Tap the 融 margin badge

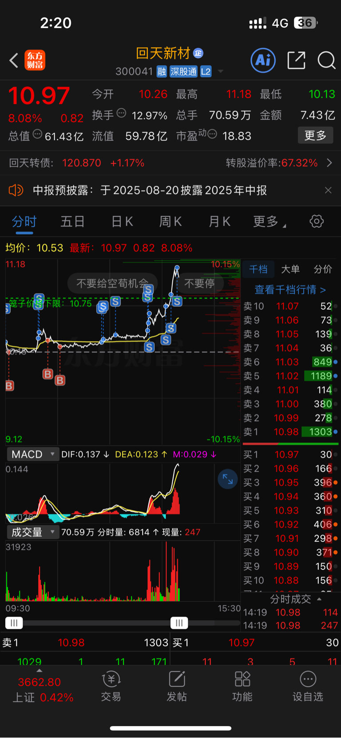click(162, 71)
